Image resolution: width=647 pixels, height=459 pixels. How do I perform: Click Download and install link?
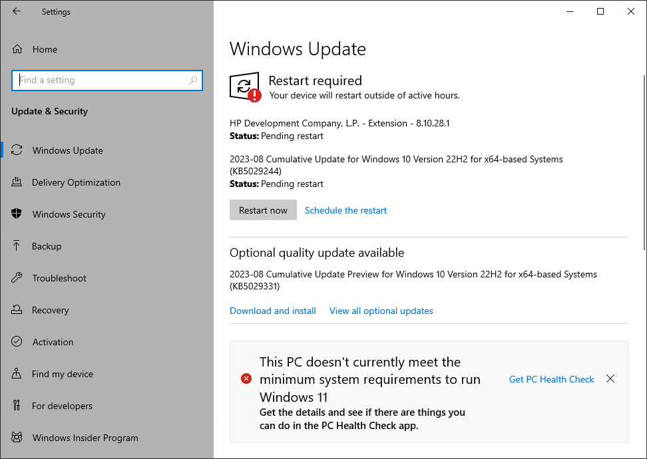tap(273, 311)
